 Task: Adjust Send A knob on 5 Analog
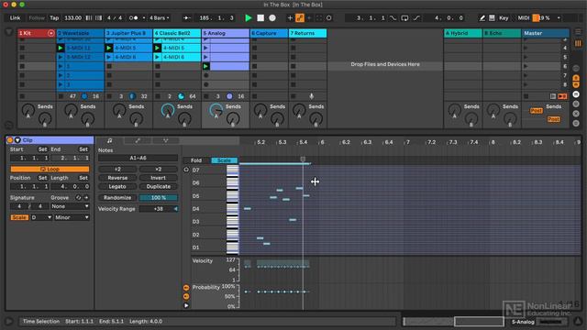216,111
